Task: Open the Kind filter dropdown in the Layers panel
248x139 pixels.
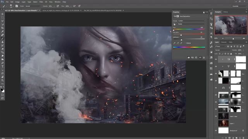Action: pyautogui.click(x=220, y=46)
